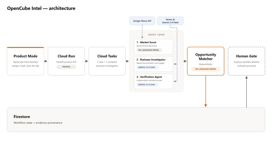Click 'Assign a task, close the tab' text

tap(26, 66)
